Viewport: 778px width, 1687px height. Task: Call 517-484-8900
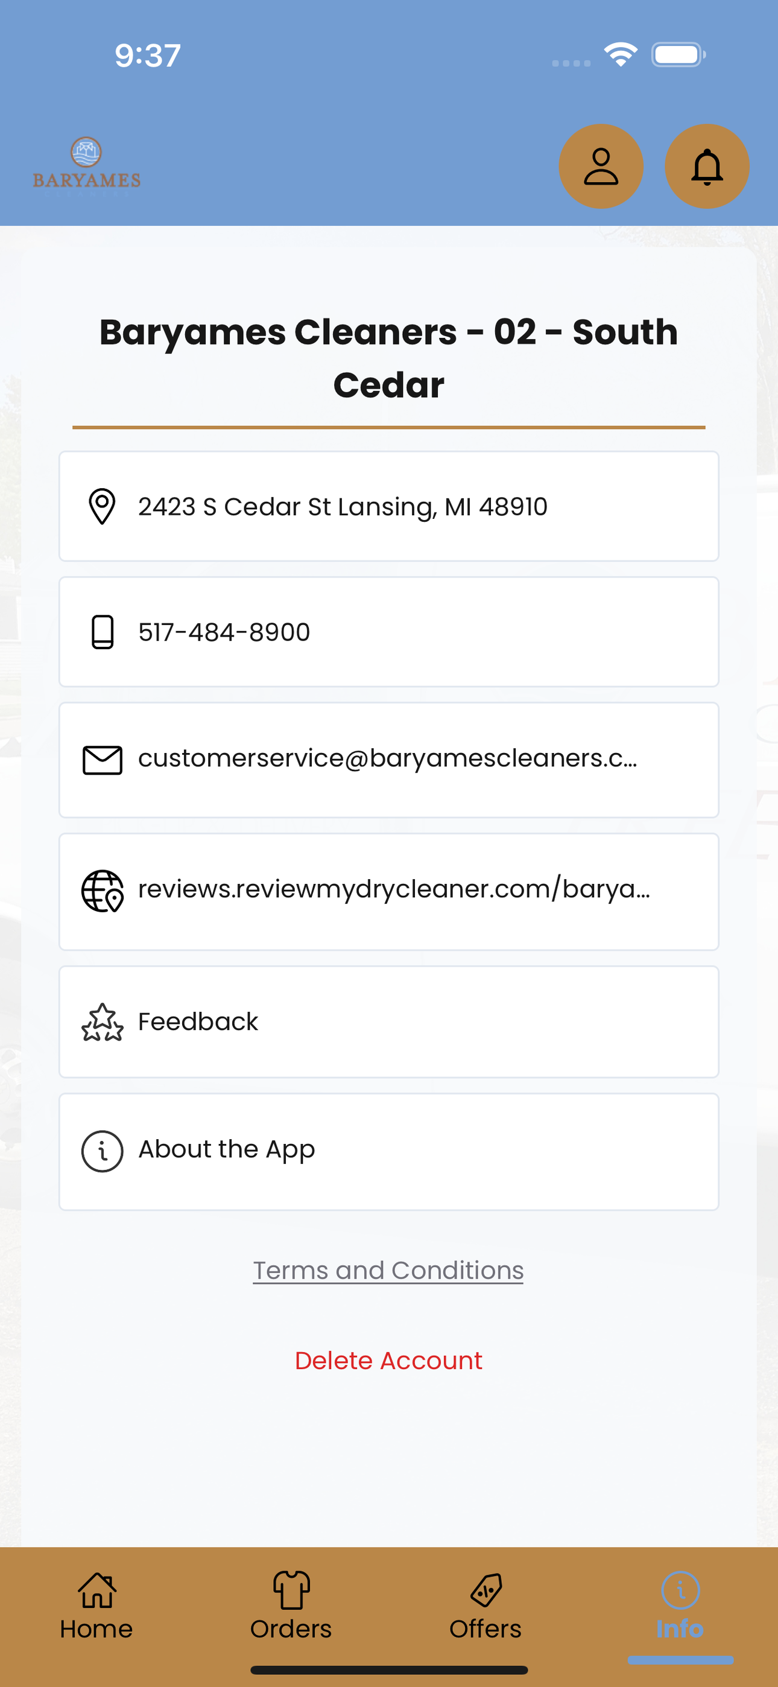coord(389,632)
